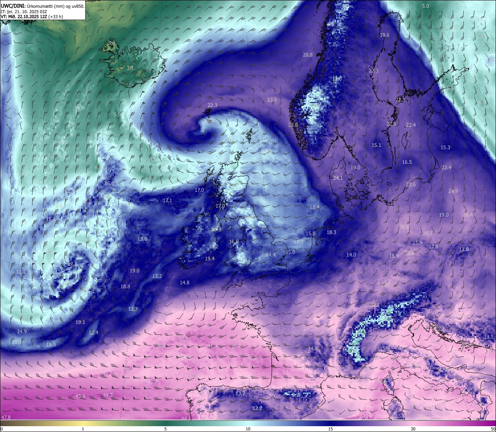This screenshot has width=496, height=432.
Task: Click the '17.1' value label
Action: pyautogui.click(x=167, y=200)
